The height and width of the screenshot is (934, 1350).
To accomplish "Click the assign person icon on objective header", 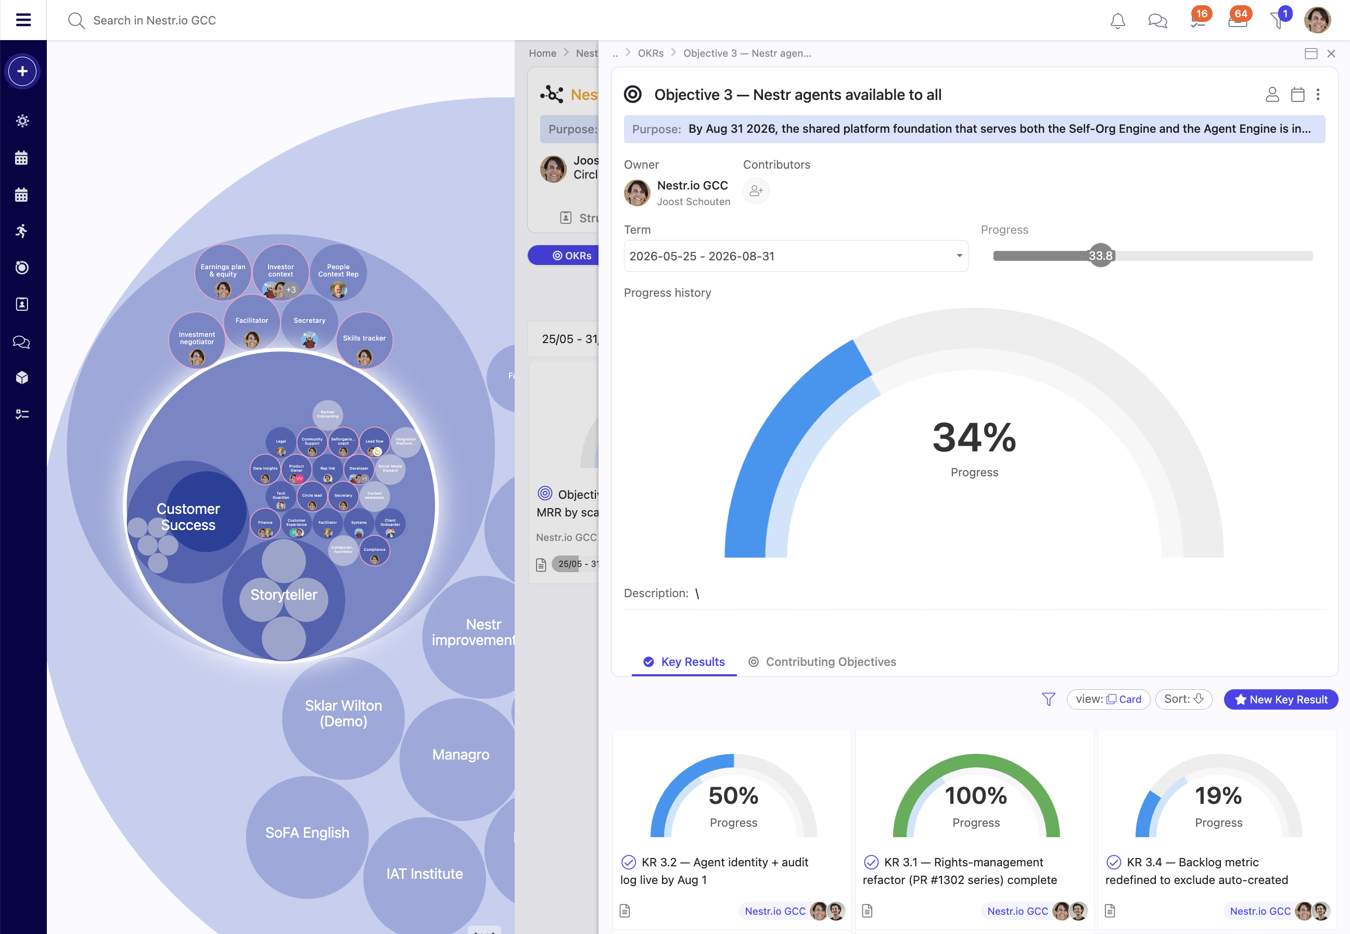I will [x=1272, y=94].
